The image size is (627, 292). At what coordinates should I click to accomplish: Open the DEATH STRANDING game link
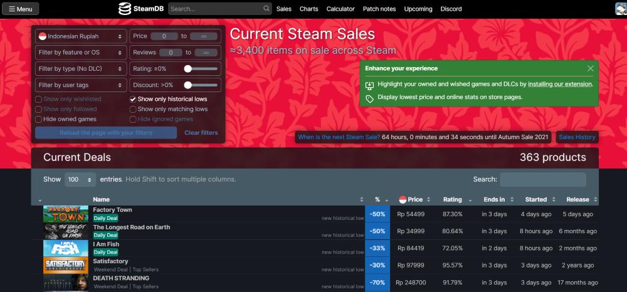[121, 278]
